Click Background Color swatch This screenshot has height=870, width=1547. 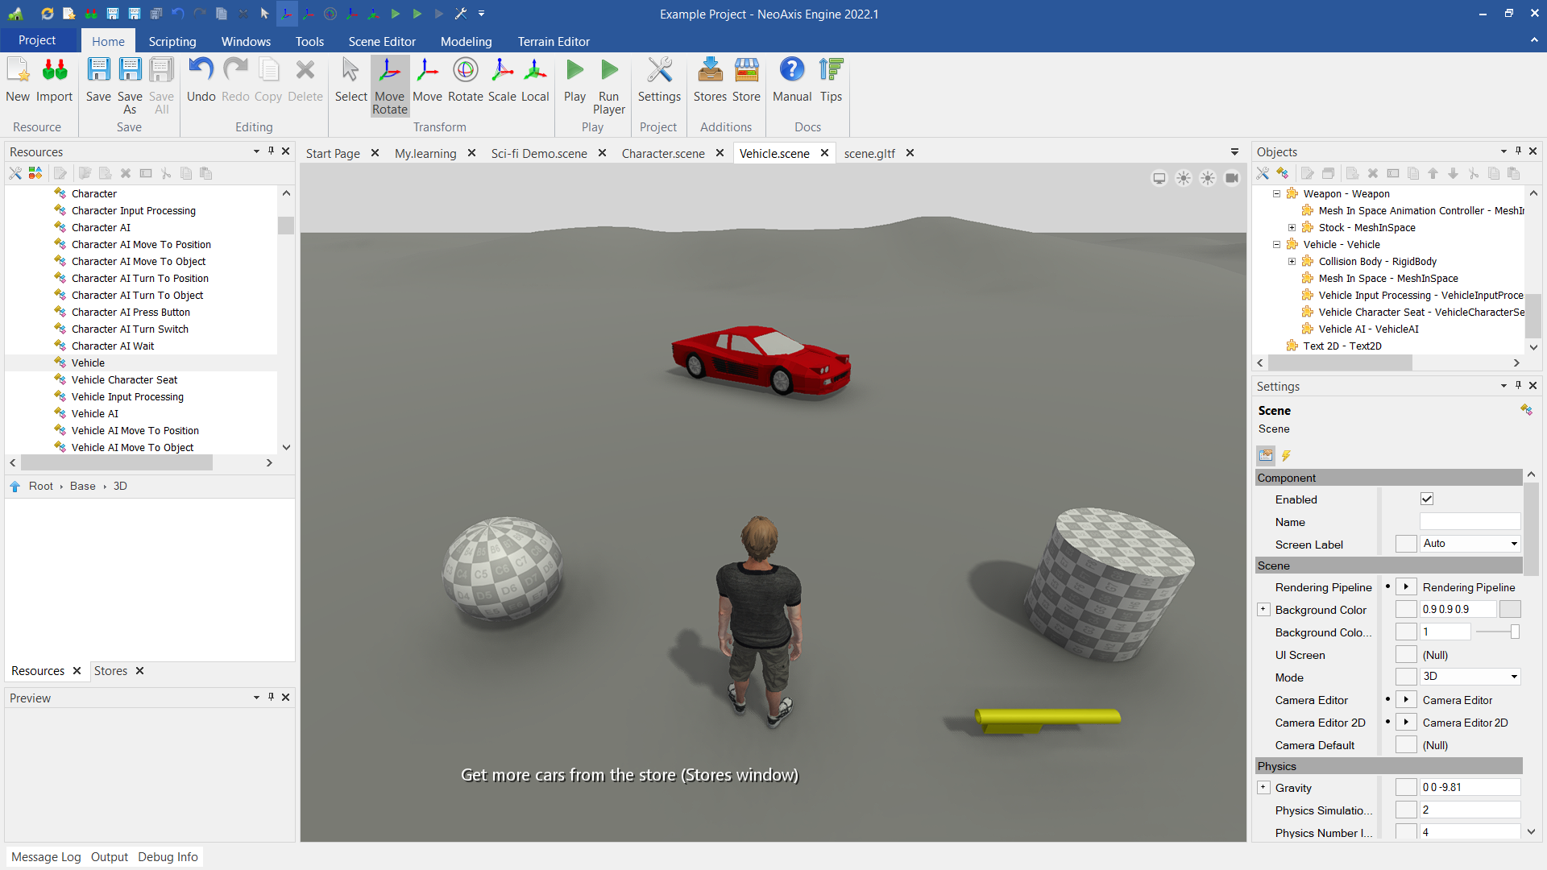click(1510, 610)
